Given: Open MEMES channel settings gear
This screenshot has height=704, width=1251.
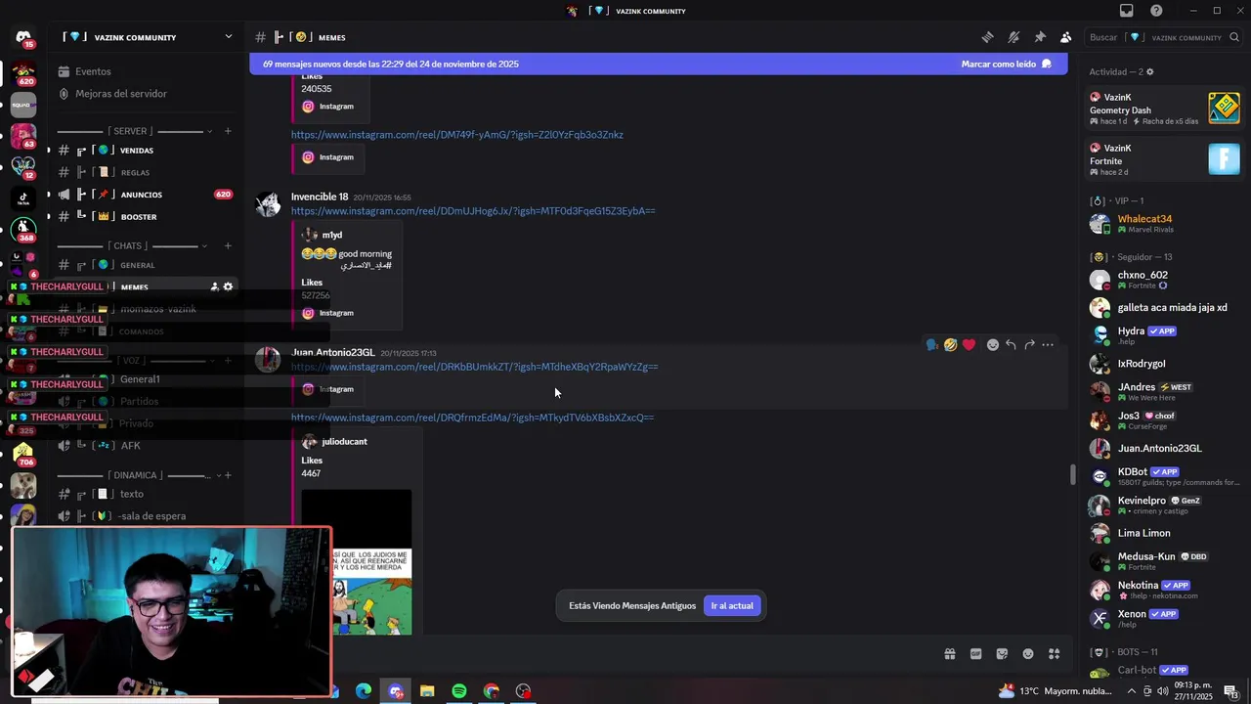Looking at the screenshot, I should 228,286.
